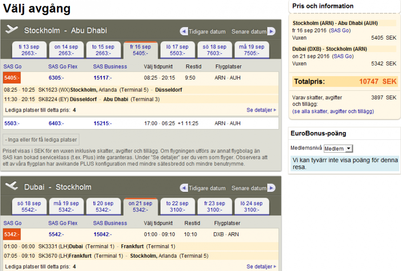Click left arrow for Tidigare datum outbound
The image size is (401, 271).
pos(184,32)
